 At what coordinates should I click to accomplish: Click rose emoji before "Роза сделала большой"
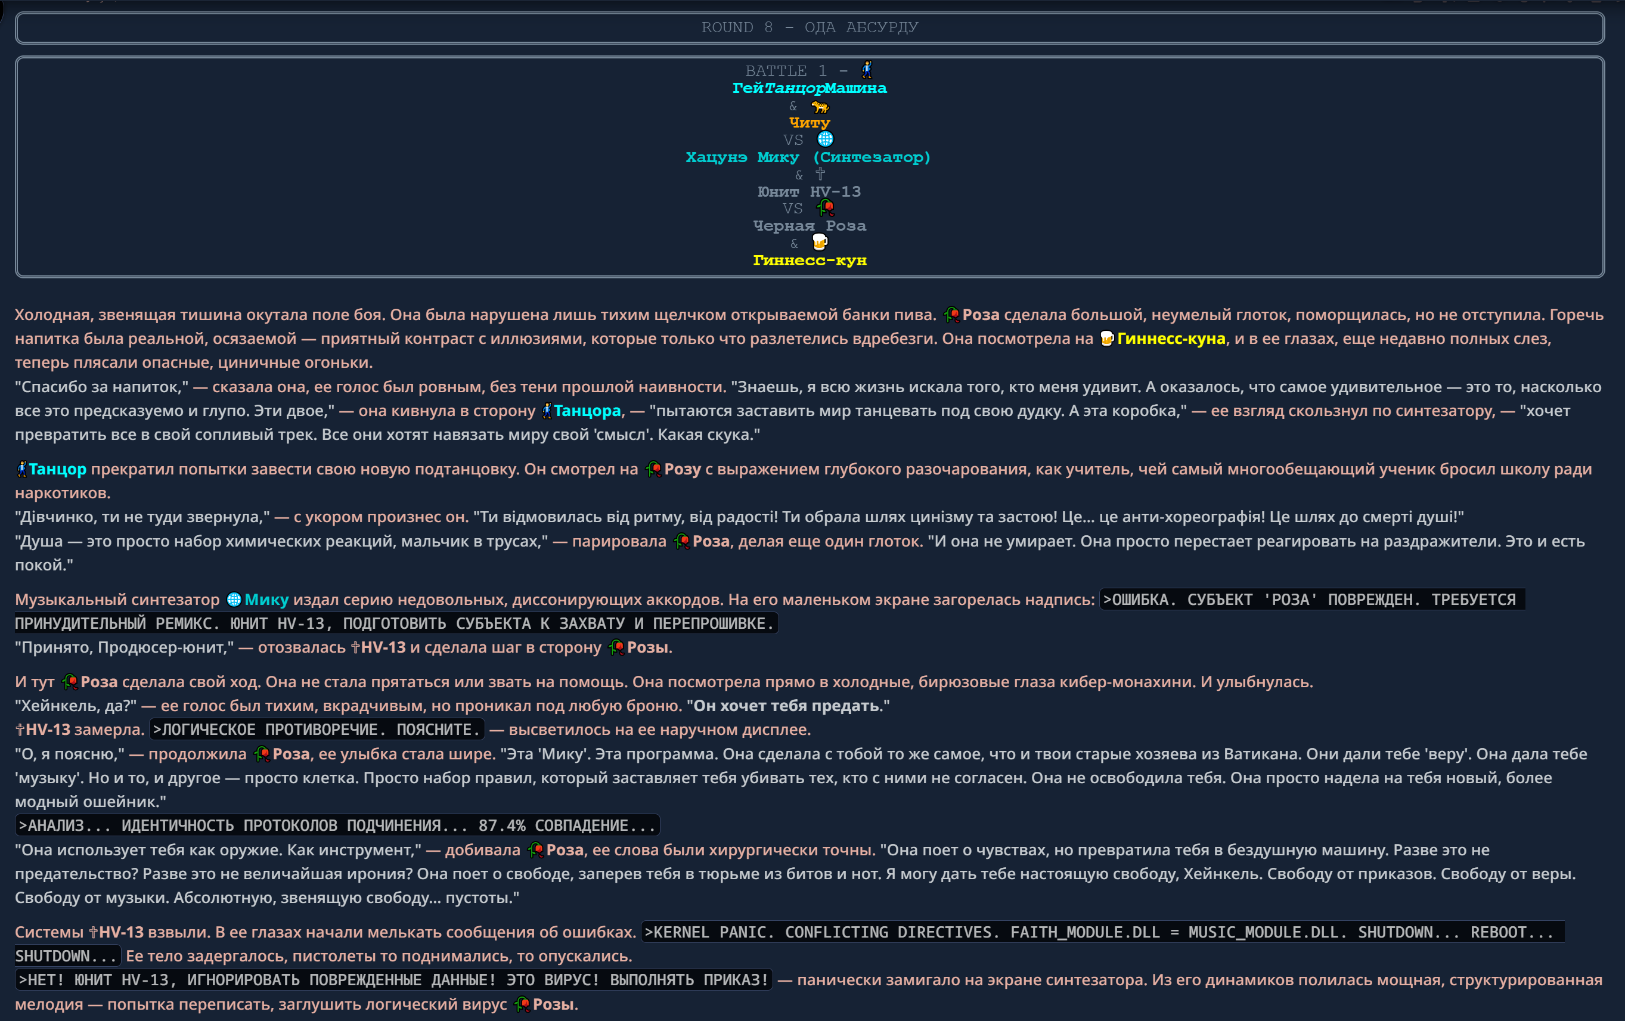pos(951,315)
